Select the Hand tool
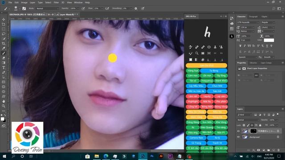The width and height of the screenshot is (285, 160). tap(4, 101)
